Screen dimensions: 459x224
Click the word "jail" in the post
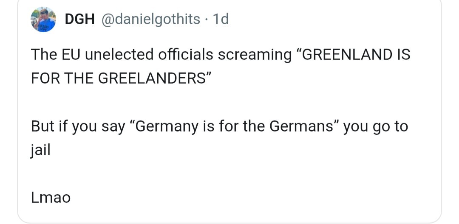tap(40, 151)
